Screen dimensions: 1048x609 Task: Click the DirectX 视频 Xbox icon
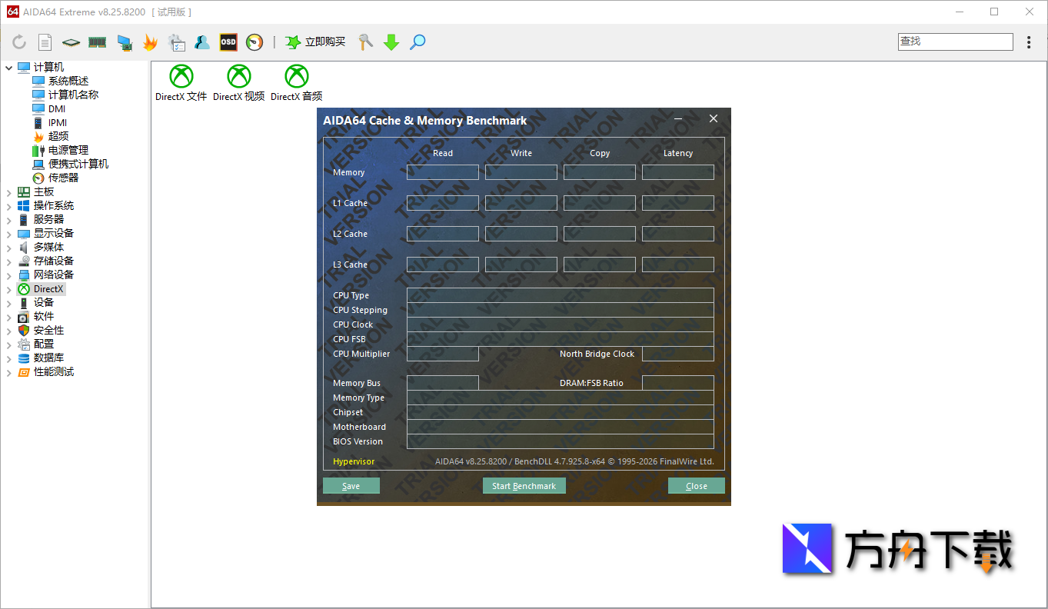(238, 77)
